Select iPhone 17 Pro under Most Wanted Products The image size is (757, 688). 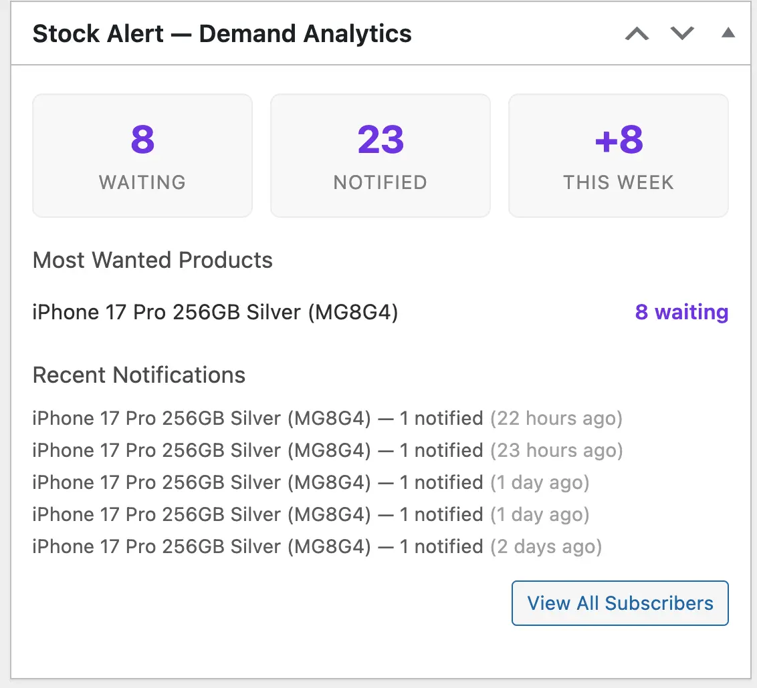pyautogui.click(x=215, y=312)
